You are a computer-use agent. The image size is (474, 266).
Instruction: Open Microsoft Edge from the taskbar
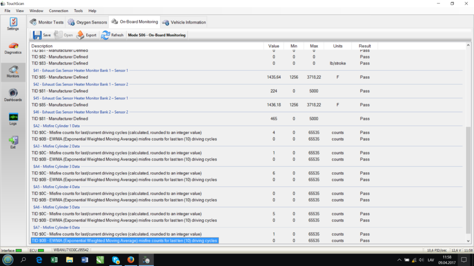pos(39,260)
